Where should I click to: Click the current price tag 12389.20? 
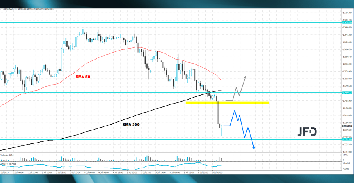(347, 126)
